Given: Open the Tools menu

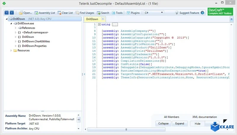Looking at the screenshot, I should point(117,13).
